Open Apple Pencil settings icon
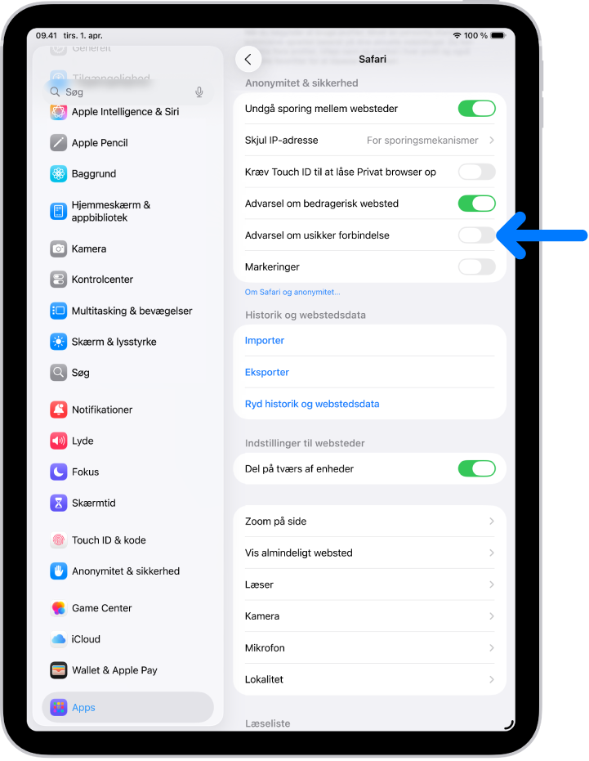The image size is (589, 761). (x=59, y=143)
